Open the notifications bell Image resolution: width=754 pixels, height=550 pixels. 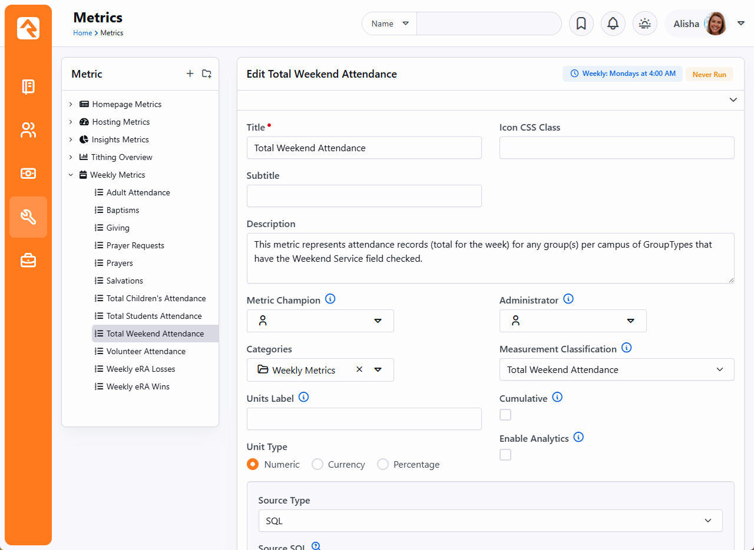pyautogui.click(x=613, y=24)
